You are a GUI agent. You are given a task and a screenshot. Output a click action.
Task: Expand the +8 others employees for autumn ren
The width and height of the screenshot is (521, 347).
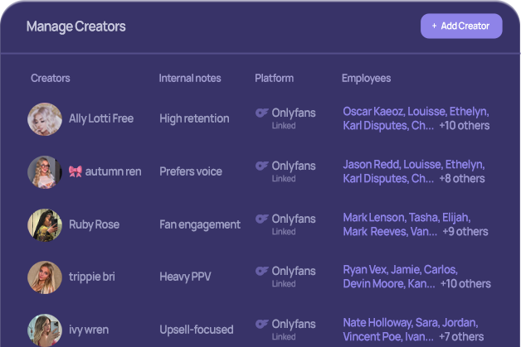click(462, 179)
